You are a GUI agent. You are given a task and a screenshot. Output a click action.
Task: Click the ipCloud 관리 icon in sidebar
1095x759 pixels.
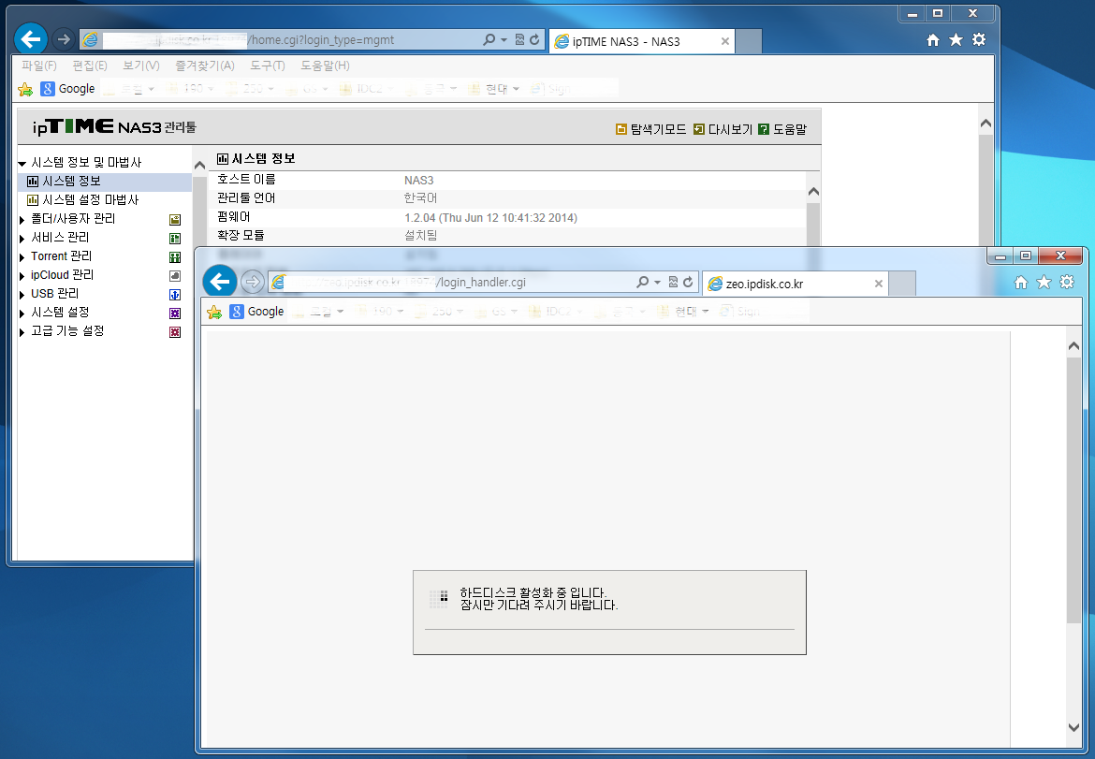[175, 276]
